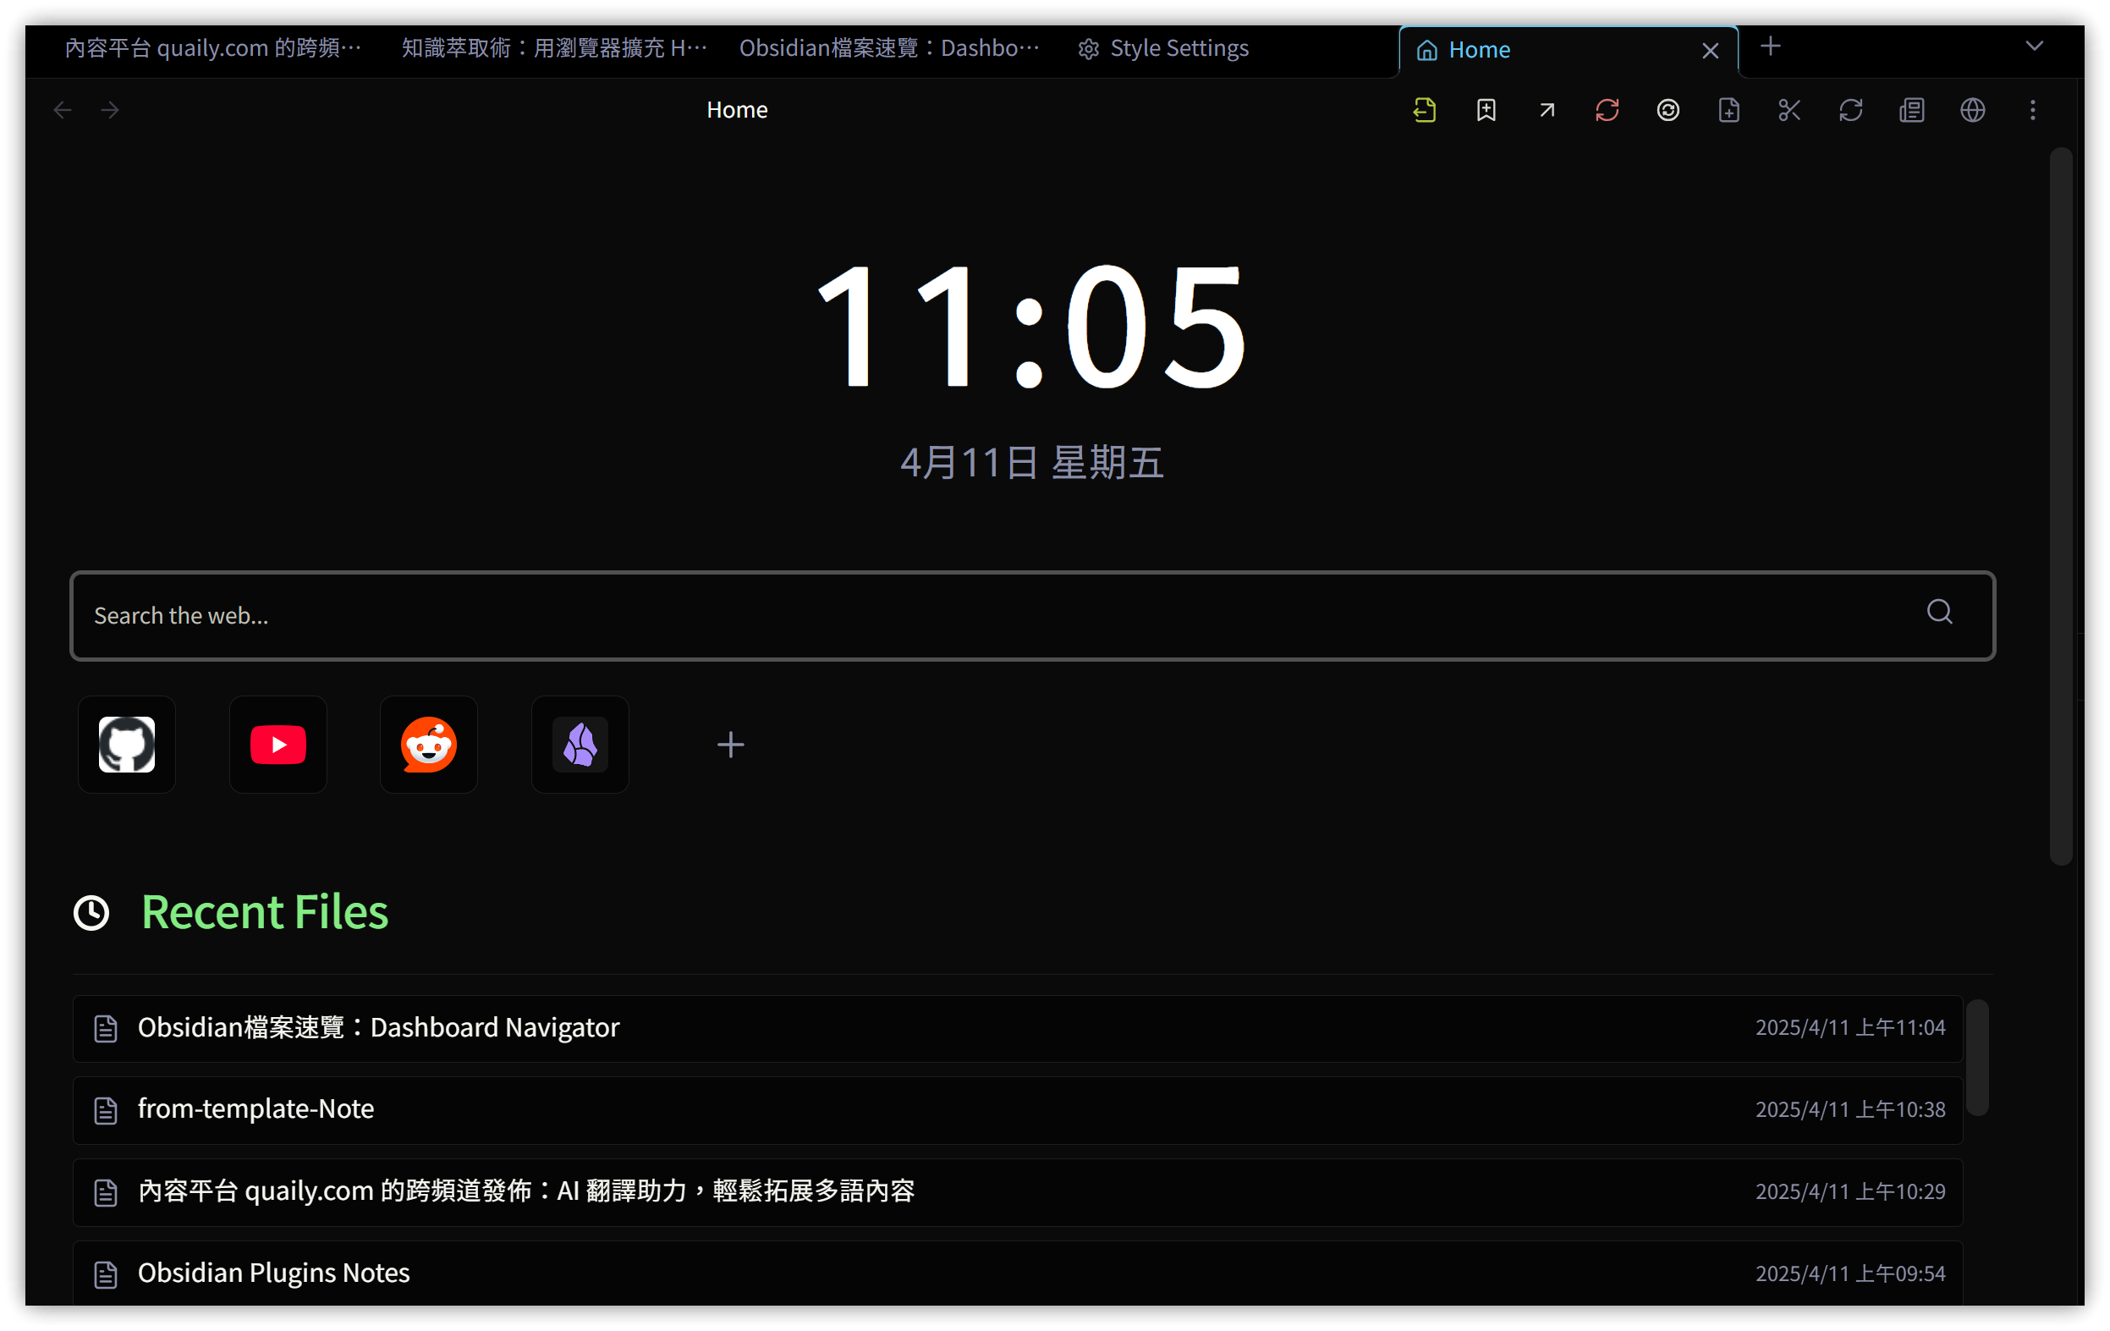Click the Search the web input field
2110x1331 pixels.
999,616
